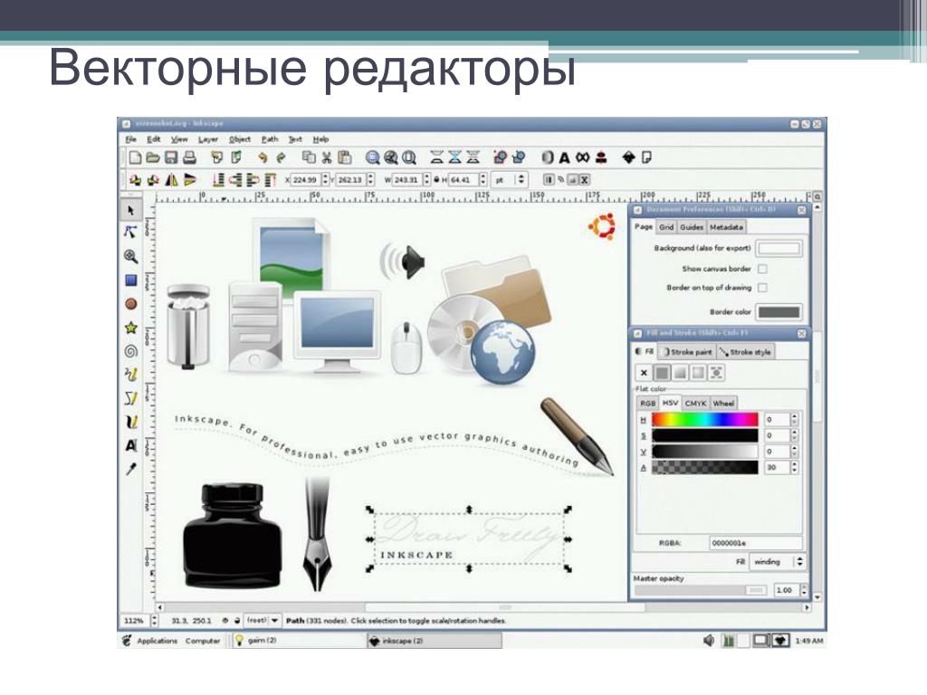Open the Object menu
The image size is (927, 695).
(240, 139)
